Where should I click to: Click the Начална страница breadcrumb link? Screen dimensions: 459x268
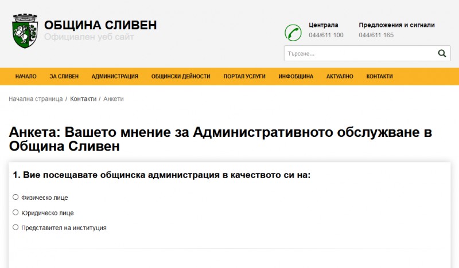pyautogui.click(x=36, y=99)
